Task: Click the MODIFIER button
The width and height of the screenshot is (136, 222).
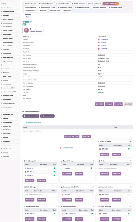Action: point(118,104)
